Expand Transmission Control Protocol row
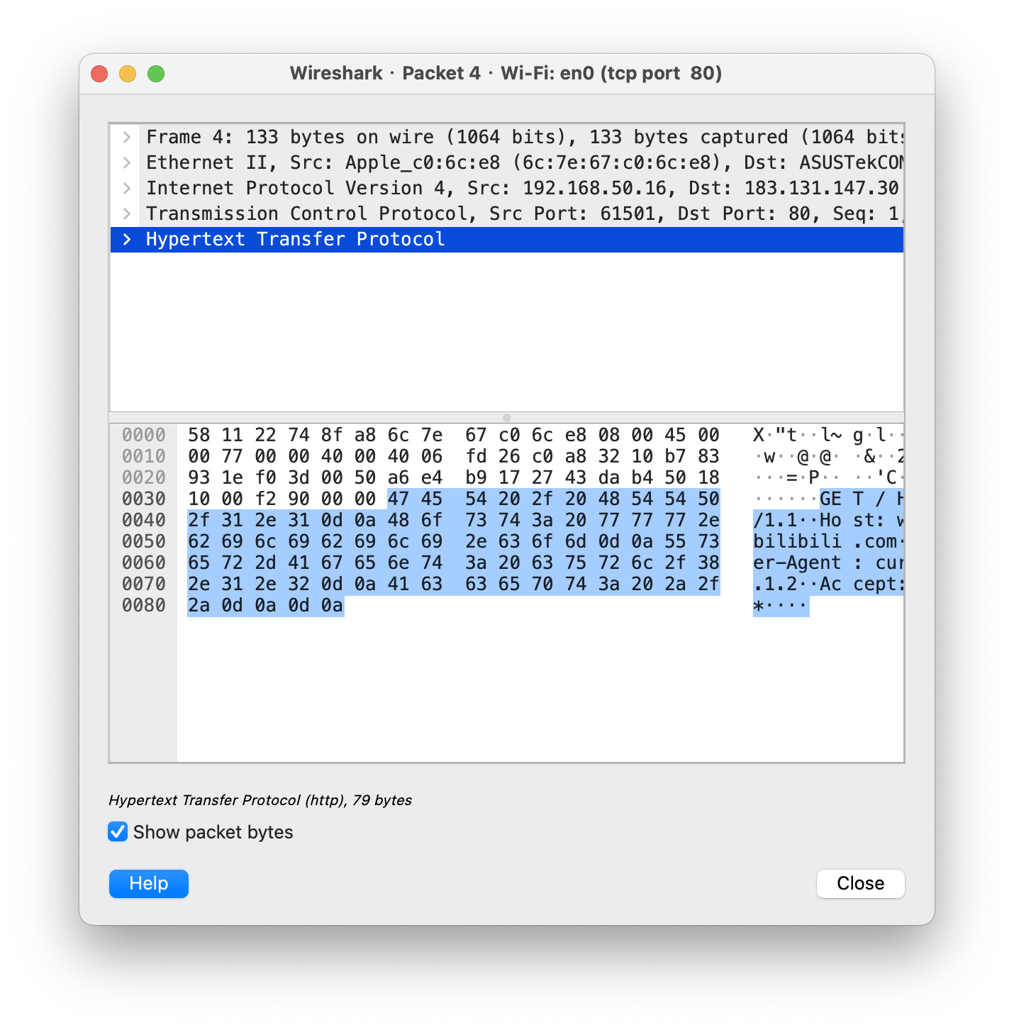 (127, 214)
